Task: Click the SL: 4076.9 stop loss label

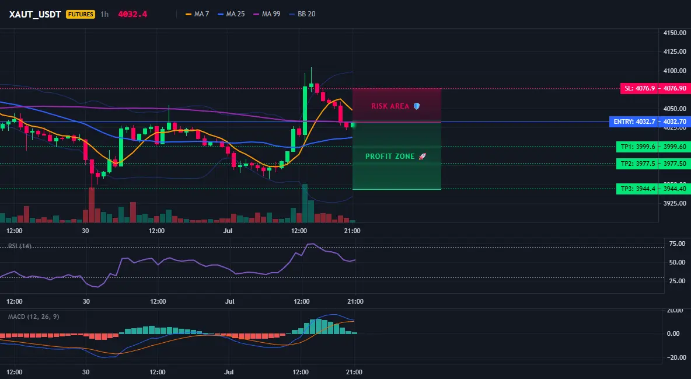Action: 638,88
